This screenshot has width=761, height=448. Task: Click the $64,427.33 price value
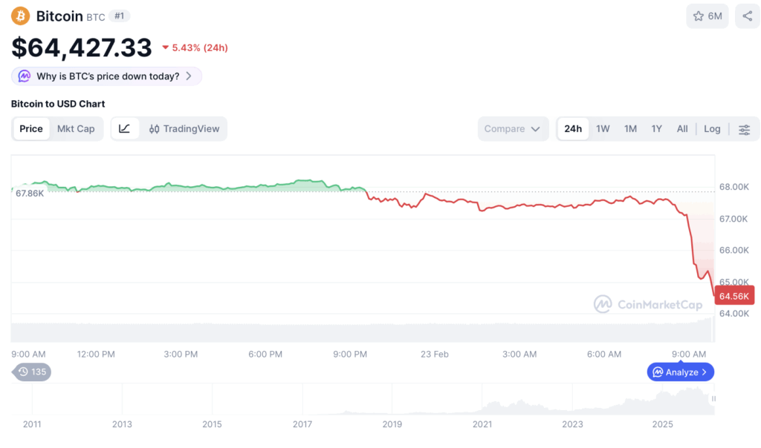82,47
